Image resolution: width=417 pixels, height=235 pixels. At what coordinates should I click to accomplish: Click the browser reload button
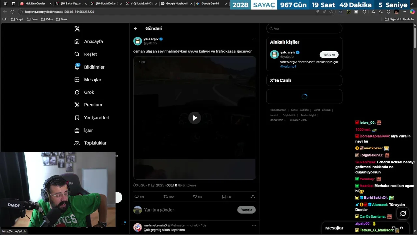coord(12,11)
